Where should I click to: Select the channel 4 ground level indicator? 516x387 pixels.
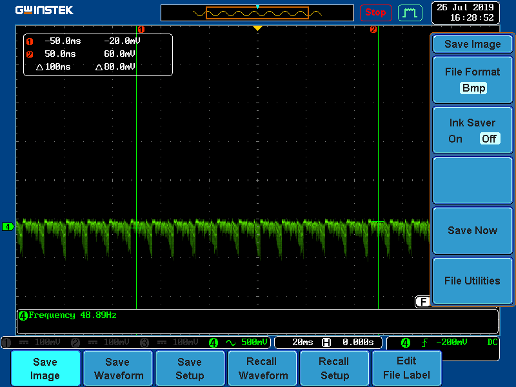[x=8, y=227]
